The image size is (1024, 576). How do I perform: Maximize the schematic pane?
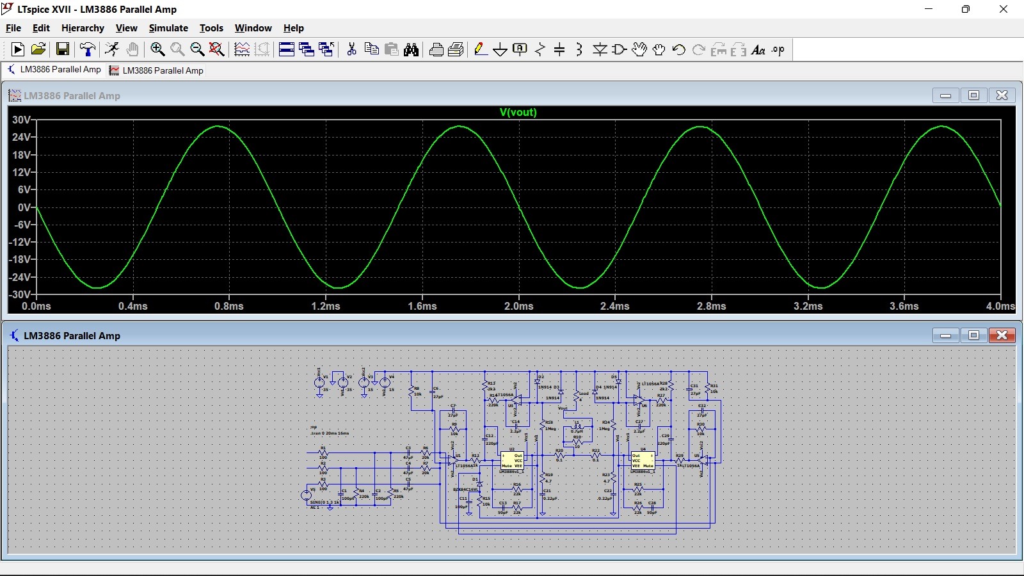pos(973,335)
